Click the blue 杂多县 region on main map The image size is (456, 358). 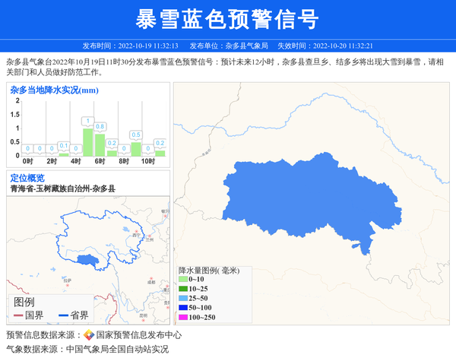click(x=304, y=198)
